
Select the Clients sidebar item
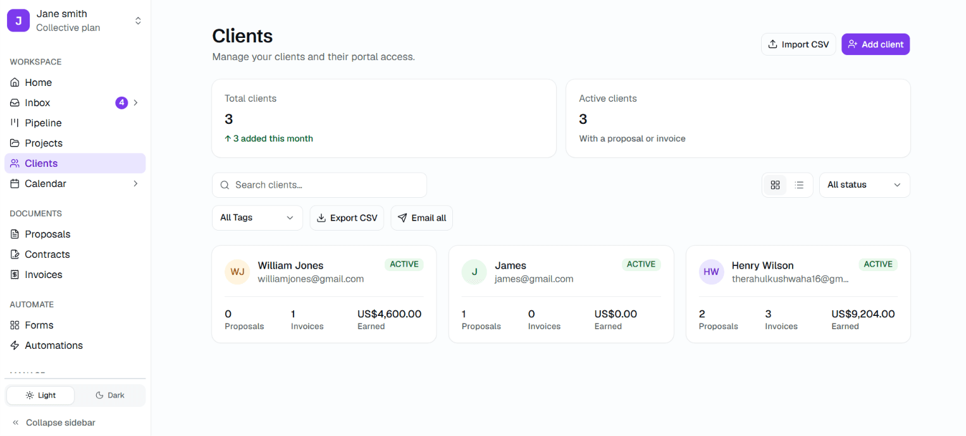point(75,163)
